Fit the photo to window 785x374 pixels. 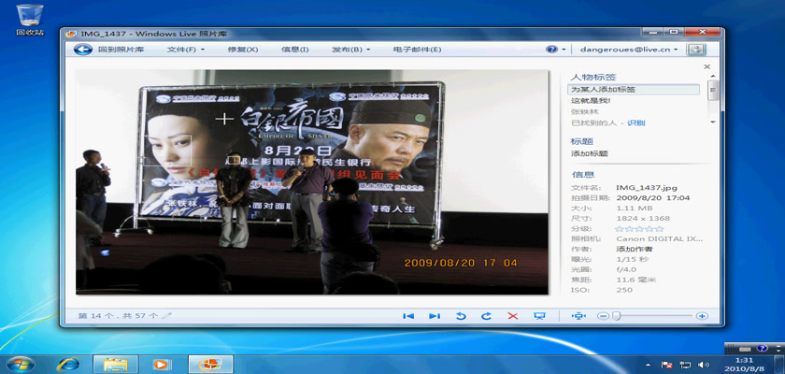(x=578, y=316)
